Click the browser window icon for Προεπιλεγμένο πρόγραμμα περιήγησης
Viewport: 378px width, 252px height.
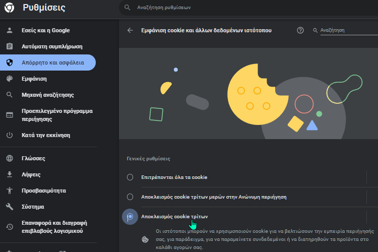10,115
